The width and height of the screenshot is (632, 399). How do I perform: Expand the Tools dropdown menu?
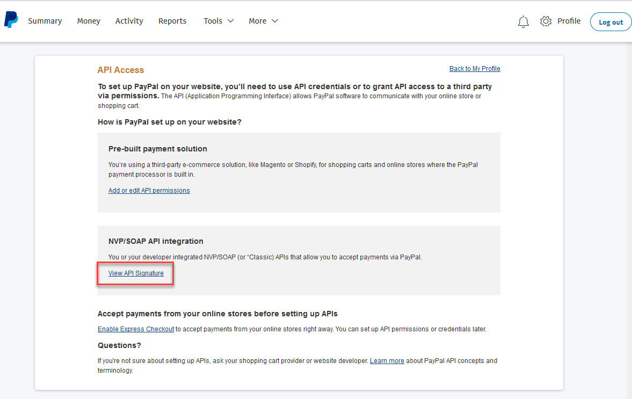coord(219,21)
